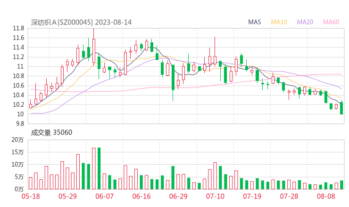Screen dimensions: 349x207
Task: Click the 0万 volume axis label
Action: (19, 189)
